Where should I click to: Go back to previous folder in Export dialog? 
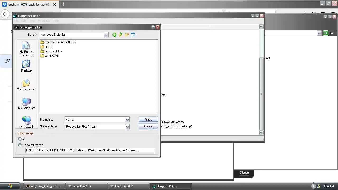pyautogui.click(x=114, y=35)
